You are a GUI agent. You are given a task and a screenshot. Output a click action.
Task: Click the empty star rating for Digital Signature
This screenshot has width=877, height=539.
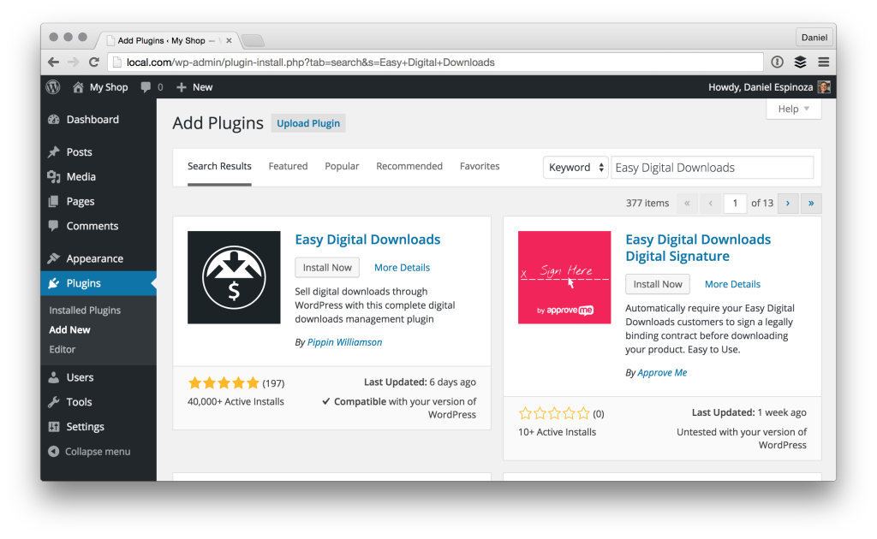554,413
